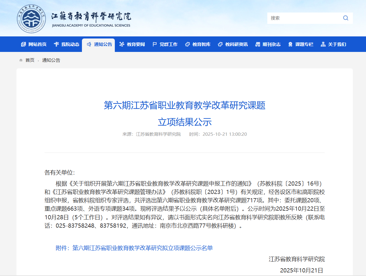Click the 江苏省教育科学研究院 header title text
Viewport: 366px width, 276px height.
[91, 17]
